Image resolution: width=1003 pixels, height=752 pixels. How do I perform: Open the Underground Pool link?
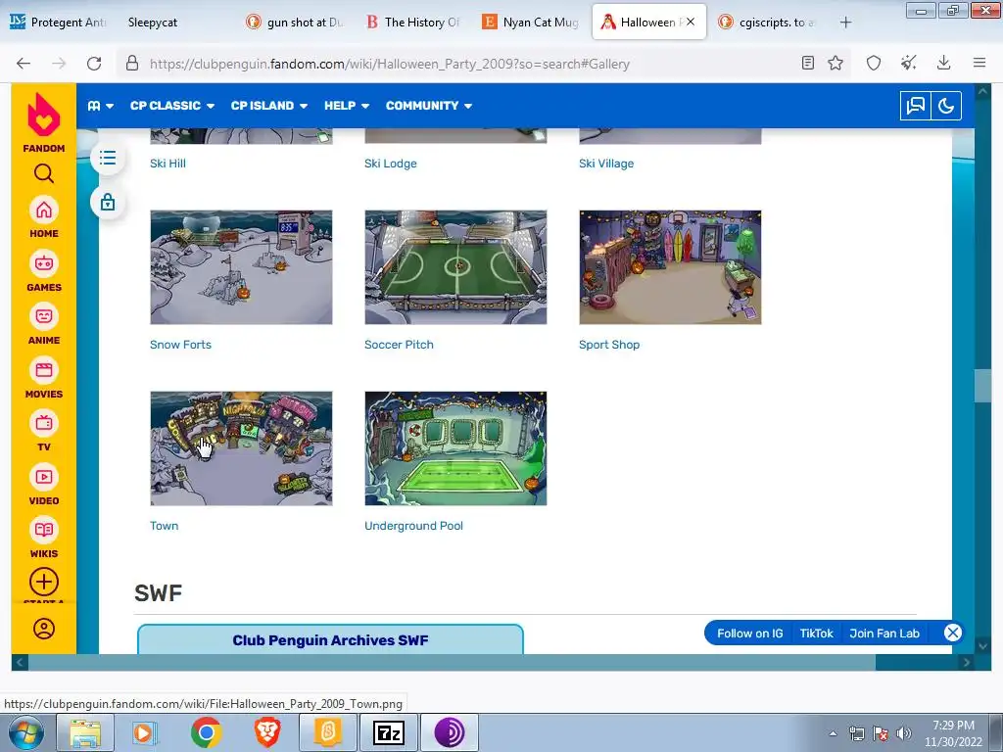tap(413, 526)
